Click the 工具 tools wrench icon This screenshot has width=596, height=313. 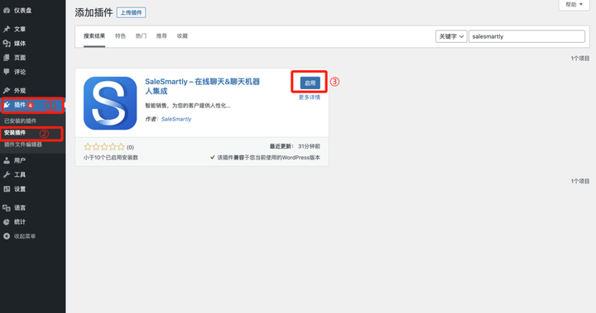[x=7, y=175]
